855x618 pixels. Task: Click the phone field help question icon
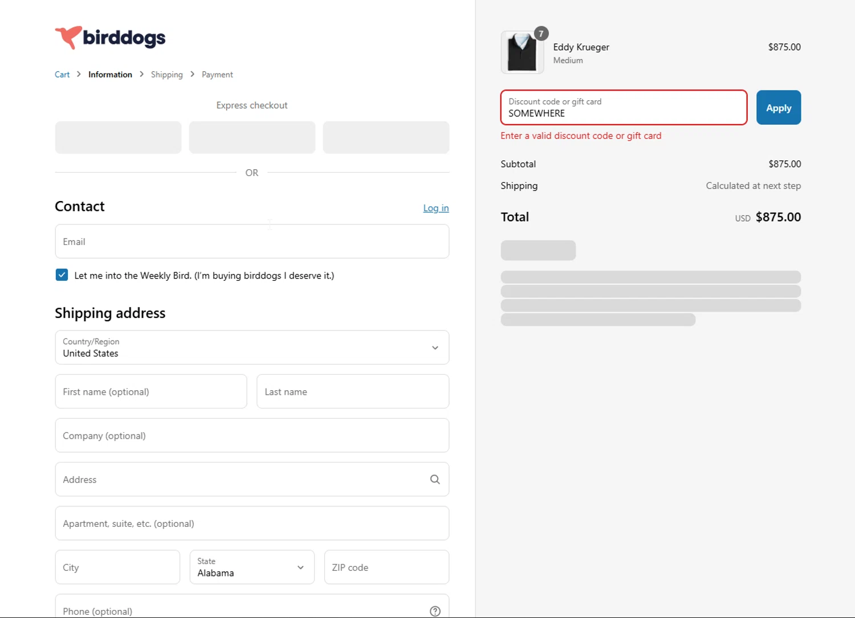(x=435, y=611)
